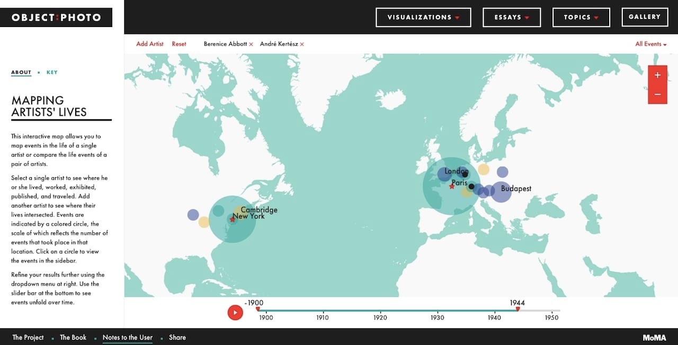
Task: Switch sidebar from About to Key view
Action: [x=52, y=72]
